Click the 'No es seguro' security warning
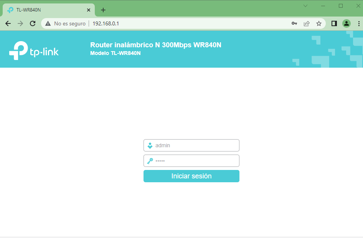The image size is (363, 238). coord(66,23)
